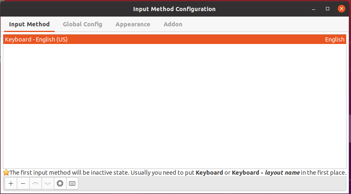The width and height of the screenshot is (351, 194).
Task: Show the Addon tab
Action: (173, 24)
